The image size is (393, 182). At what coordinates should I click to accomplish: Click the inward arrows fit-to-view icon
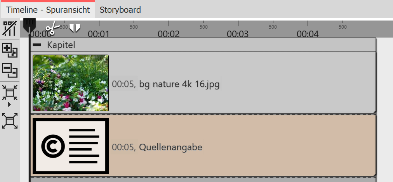[9, 93]
